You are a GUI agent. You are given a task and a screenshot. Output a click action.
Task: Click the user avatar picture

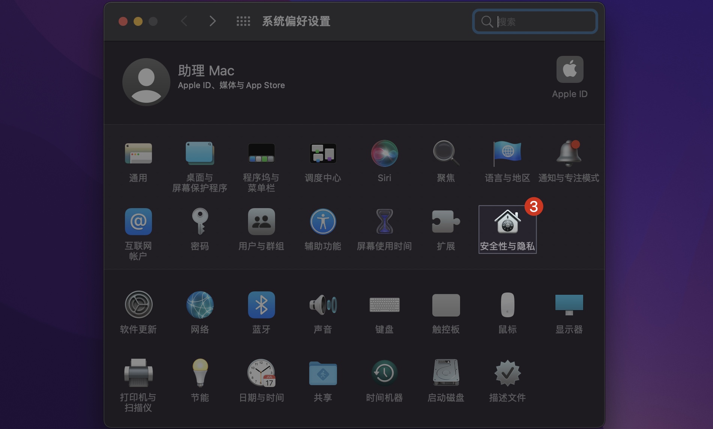(x=146, y=82)
